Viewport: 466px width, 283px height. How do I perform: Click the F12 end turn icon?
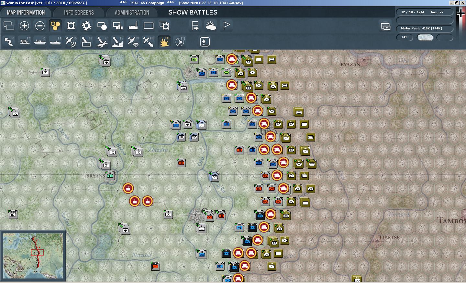point(180,42)
